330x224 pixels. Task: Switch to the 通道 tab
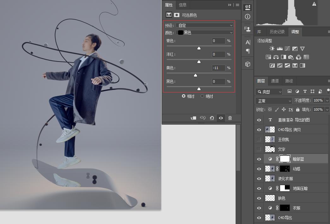coord(275,81)
